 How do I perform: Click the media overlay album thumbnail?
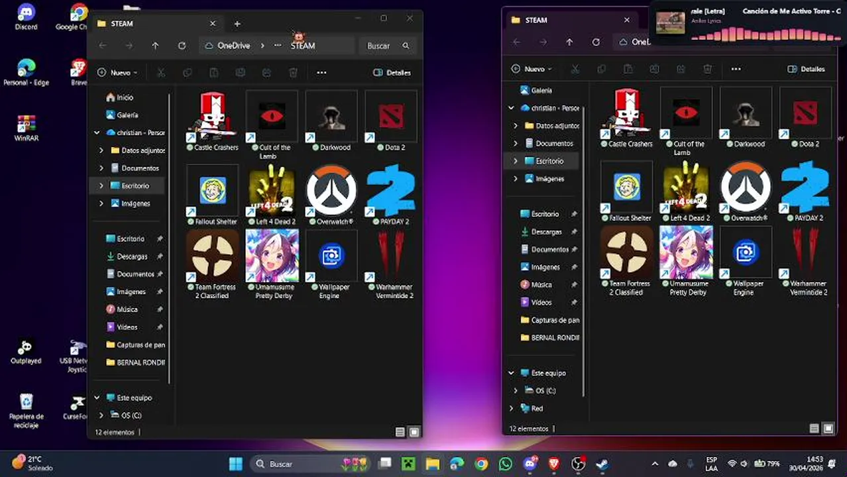pyautogui.click(x=670, y=23)
